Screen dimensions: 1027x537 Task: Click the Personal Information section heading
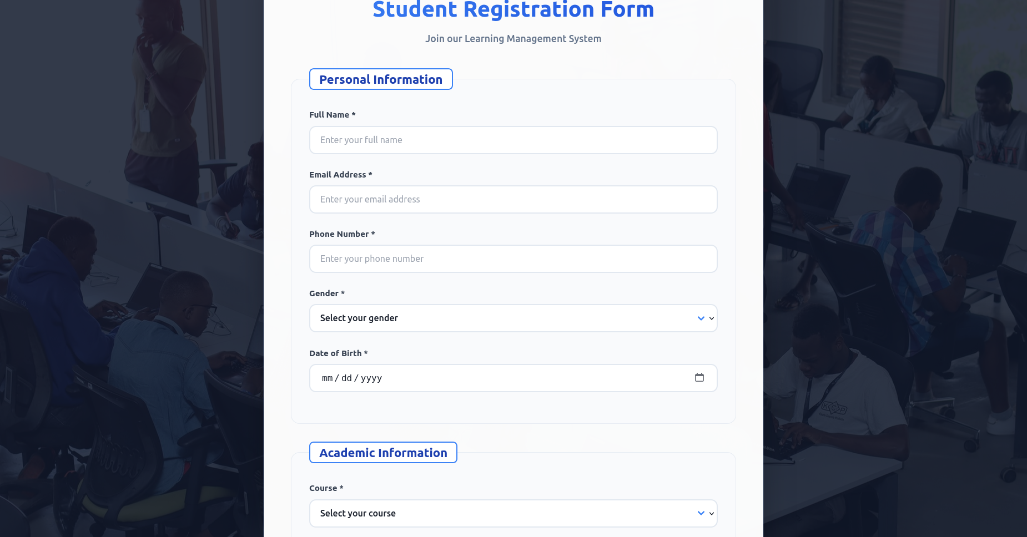click(x=381, y=79)
